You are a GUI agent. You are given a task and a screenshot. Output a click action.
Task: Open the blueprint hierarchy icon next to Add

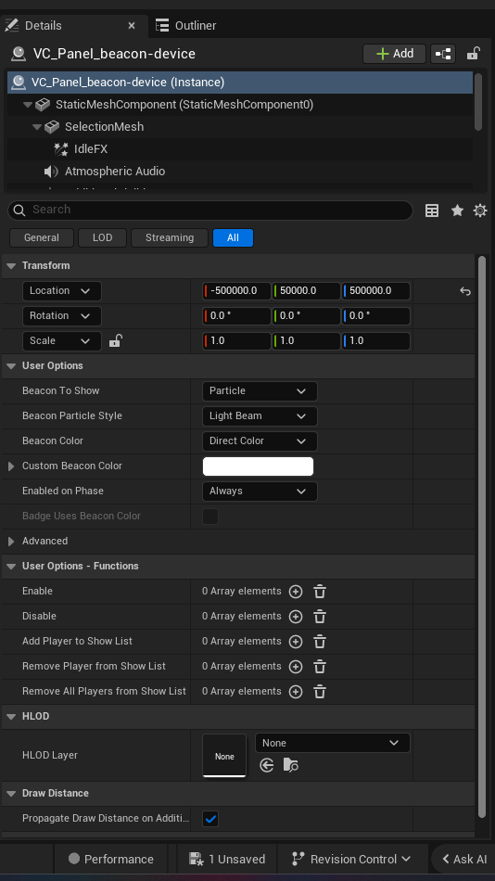click(x=443, y=54)
